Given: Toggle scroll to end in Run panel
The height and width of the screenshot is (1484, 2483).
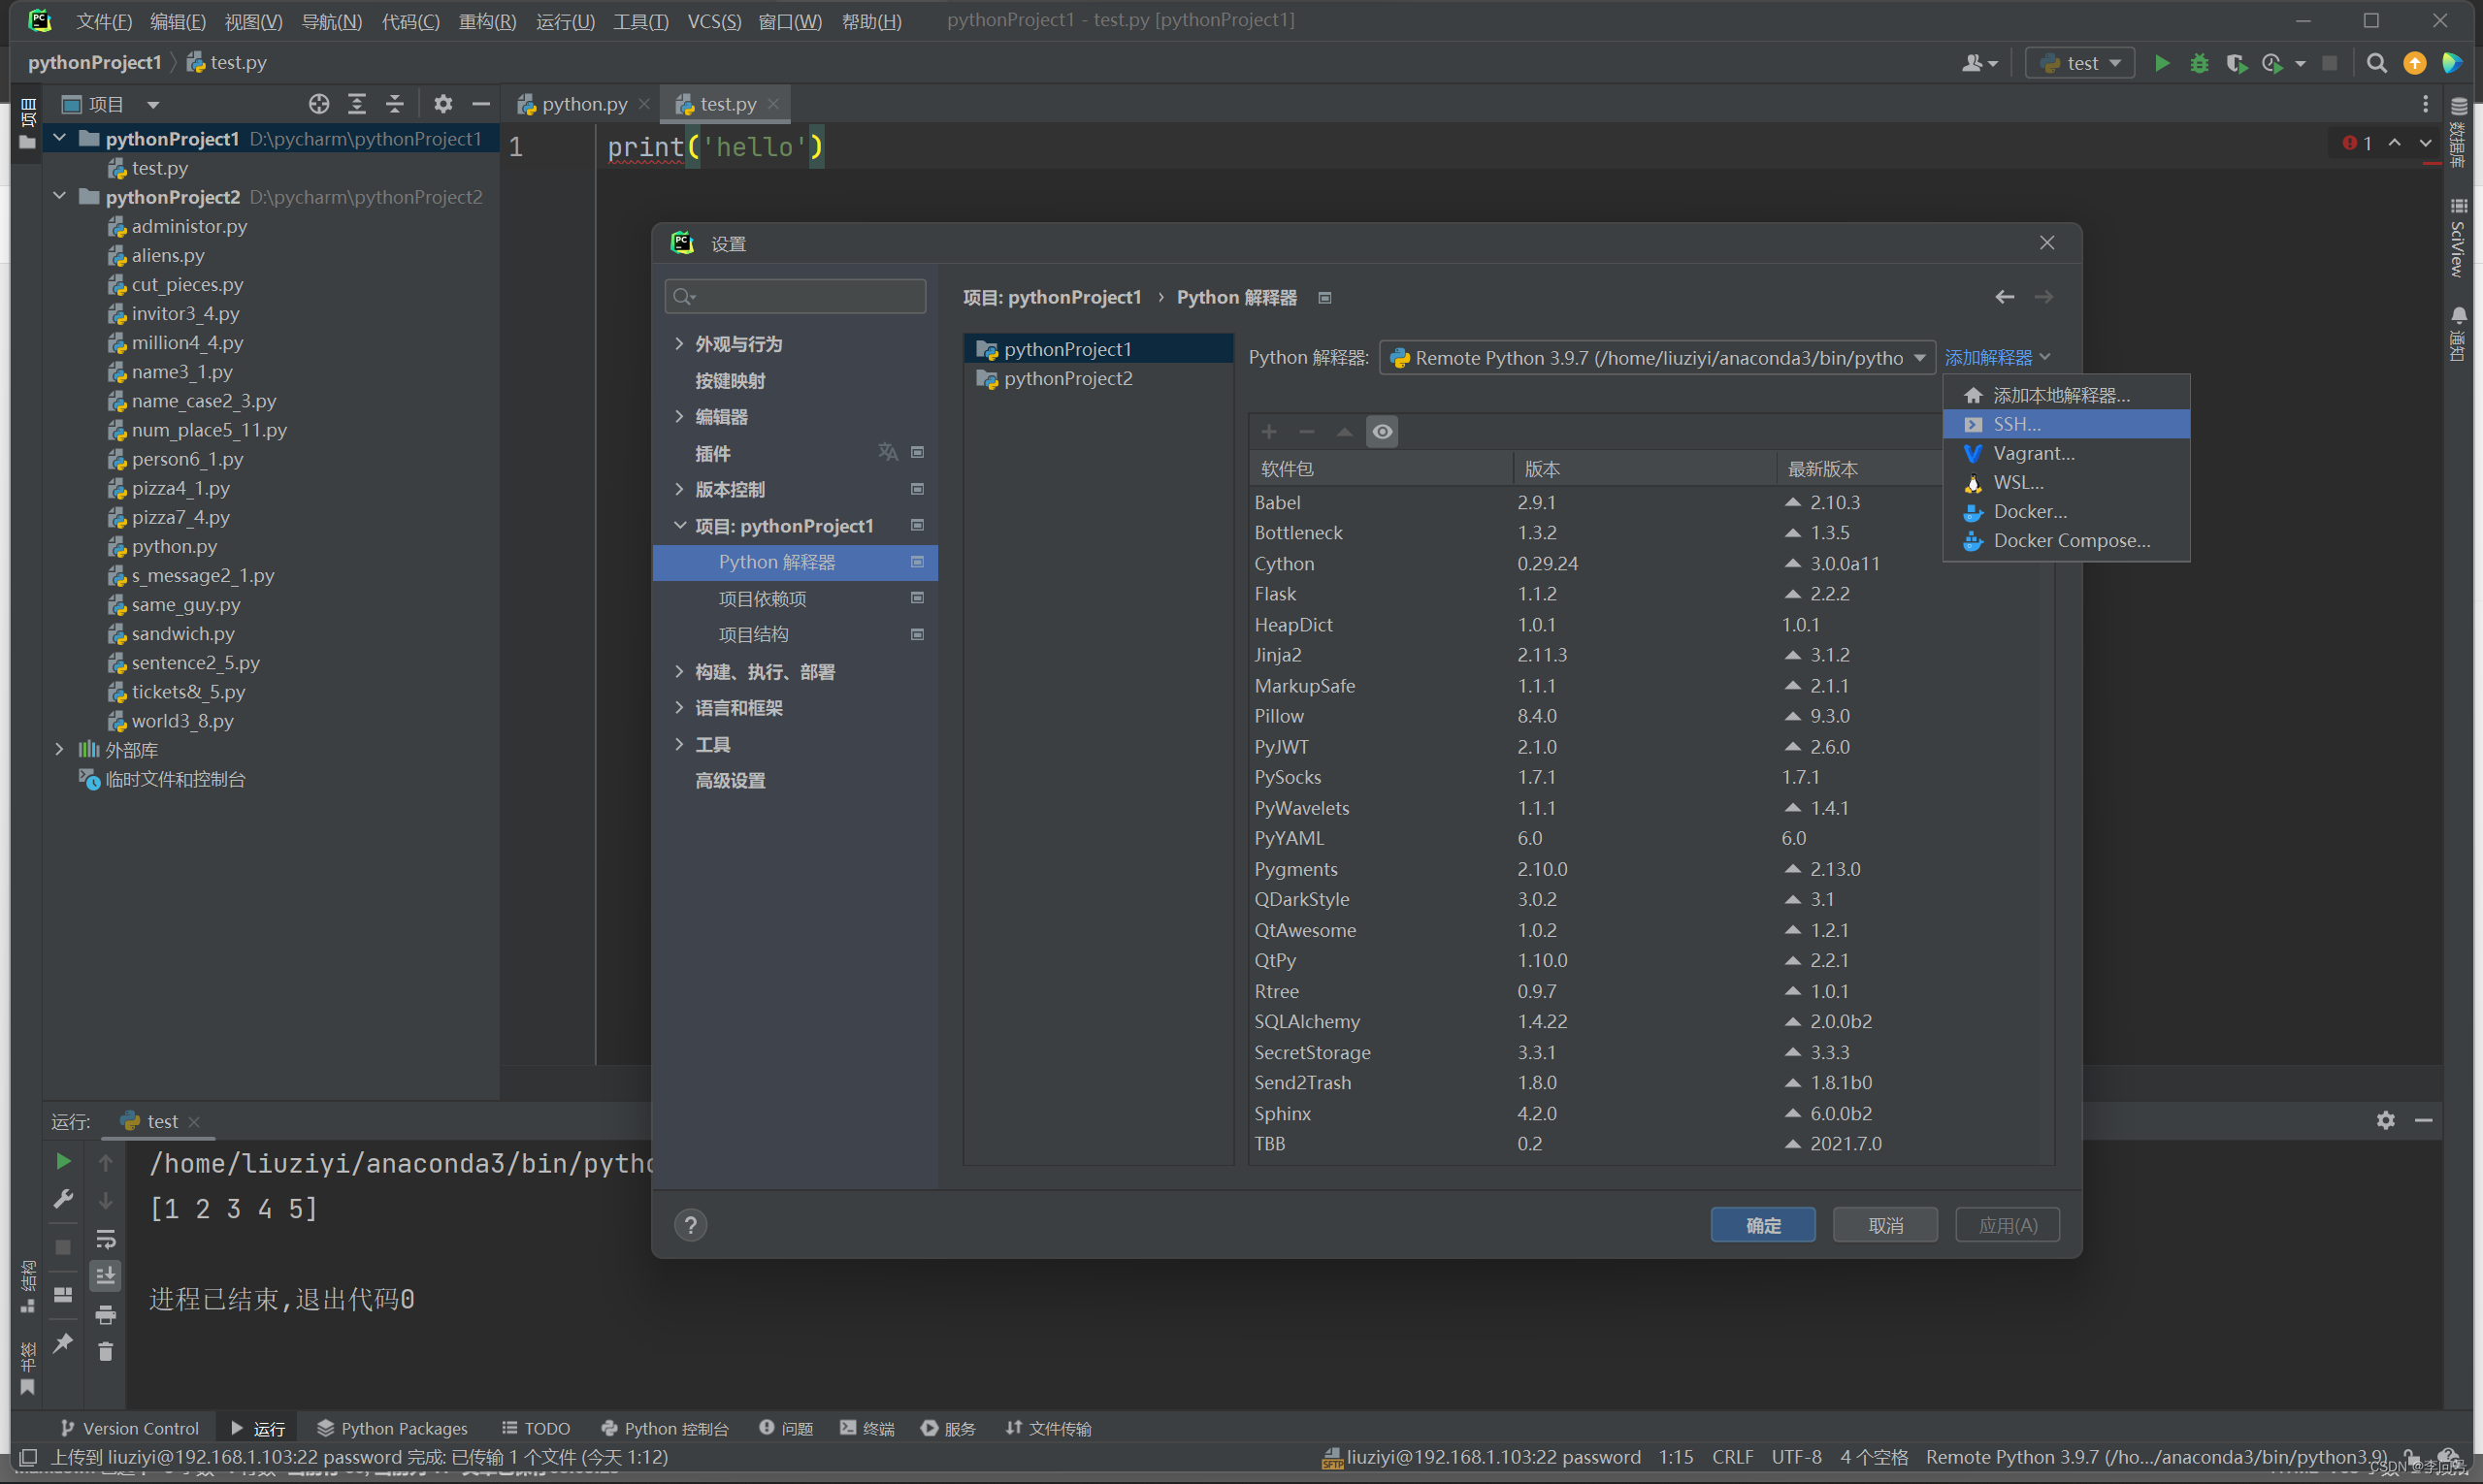Looking at the screenshot, I should (x=105, y=1276).
